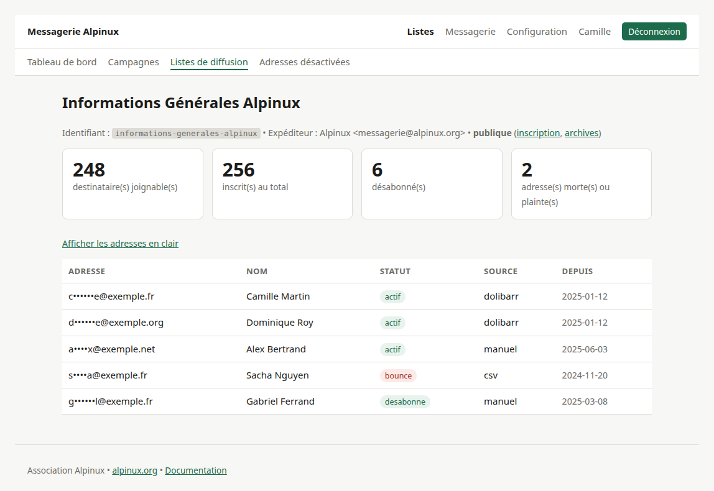Image resolution: width=714 pixels, height=491 pixels.
Task: Select the Listes de diffusion tab
Action: [x=209, y=62]
